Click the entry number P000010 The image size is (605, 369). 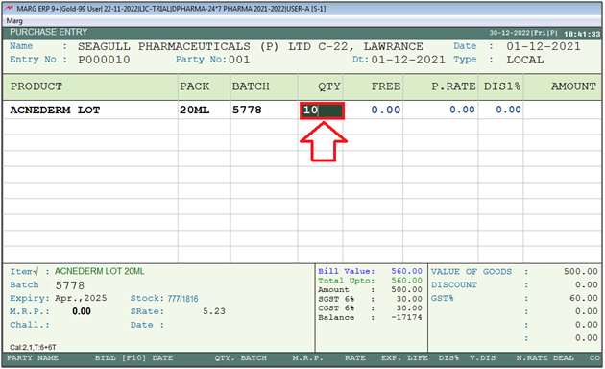point(104,60)
